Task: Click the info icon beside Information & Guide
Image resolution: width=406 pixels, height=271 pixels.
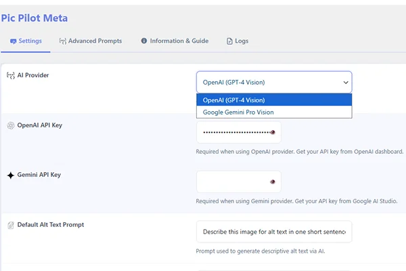Action: [144, 41]
